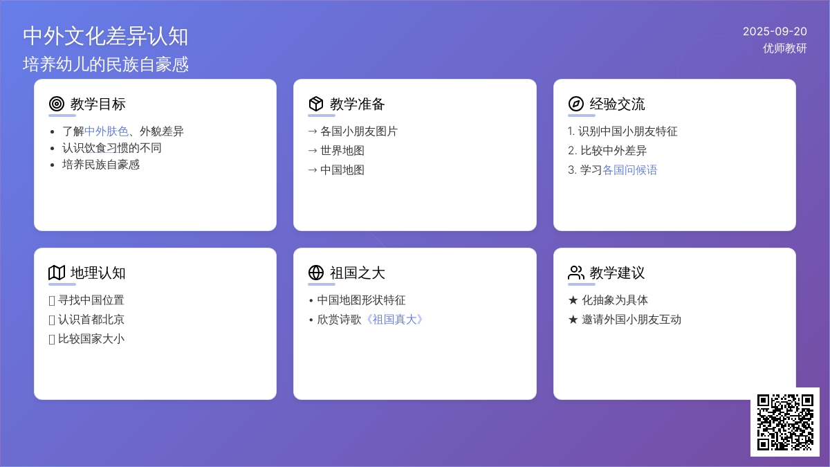This screenshot has height=467, width=830.
Task: Click the compass icon beside 经验交流
Action: click(x=576, y=104)
